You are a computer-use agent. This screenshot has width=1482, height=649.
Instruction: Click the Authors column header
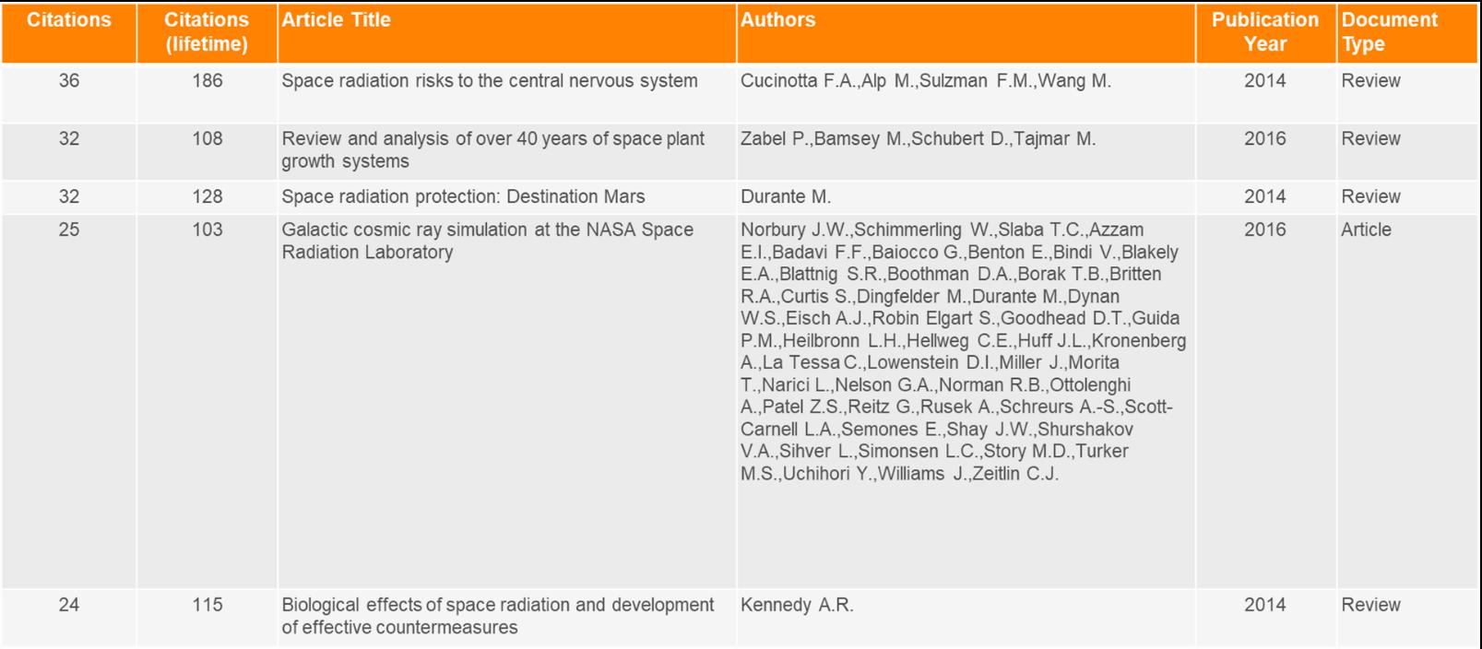tap(777, 20)
